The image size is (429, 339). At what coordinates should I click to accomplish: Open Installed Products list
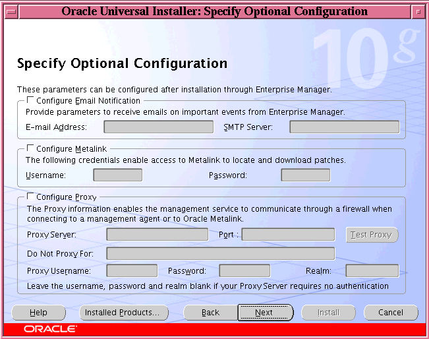(124, 313)
